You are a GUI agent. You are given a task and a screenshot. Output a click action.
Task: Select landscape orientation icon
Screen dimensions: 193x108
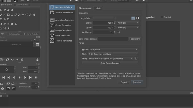[x=133, y=18]
